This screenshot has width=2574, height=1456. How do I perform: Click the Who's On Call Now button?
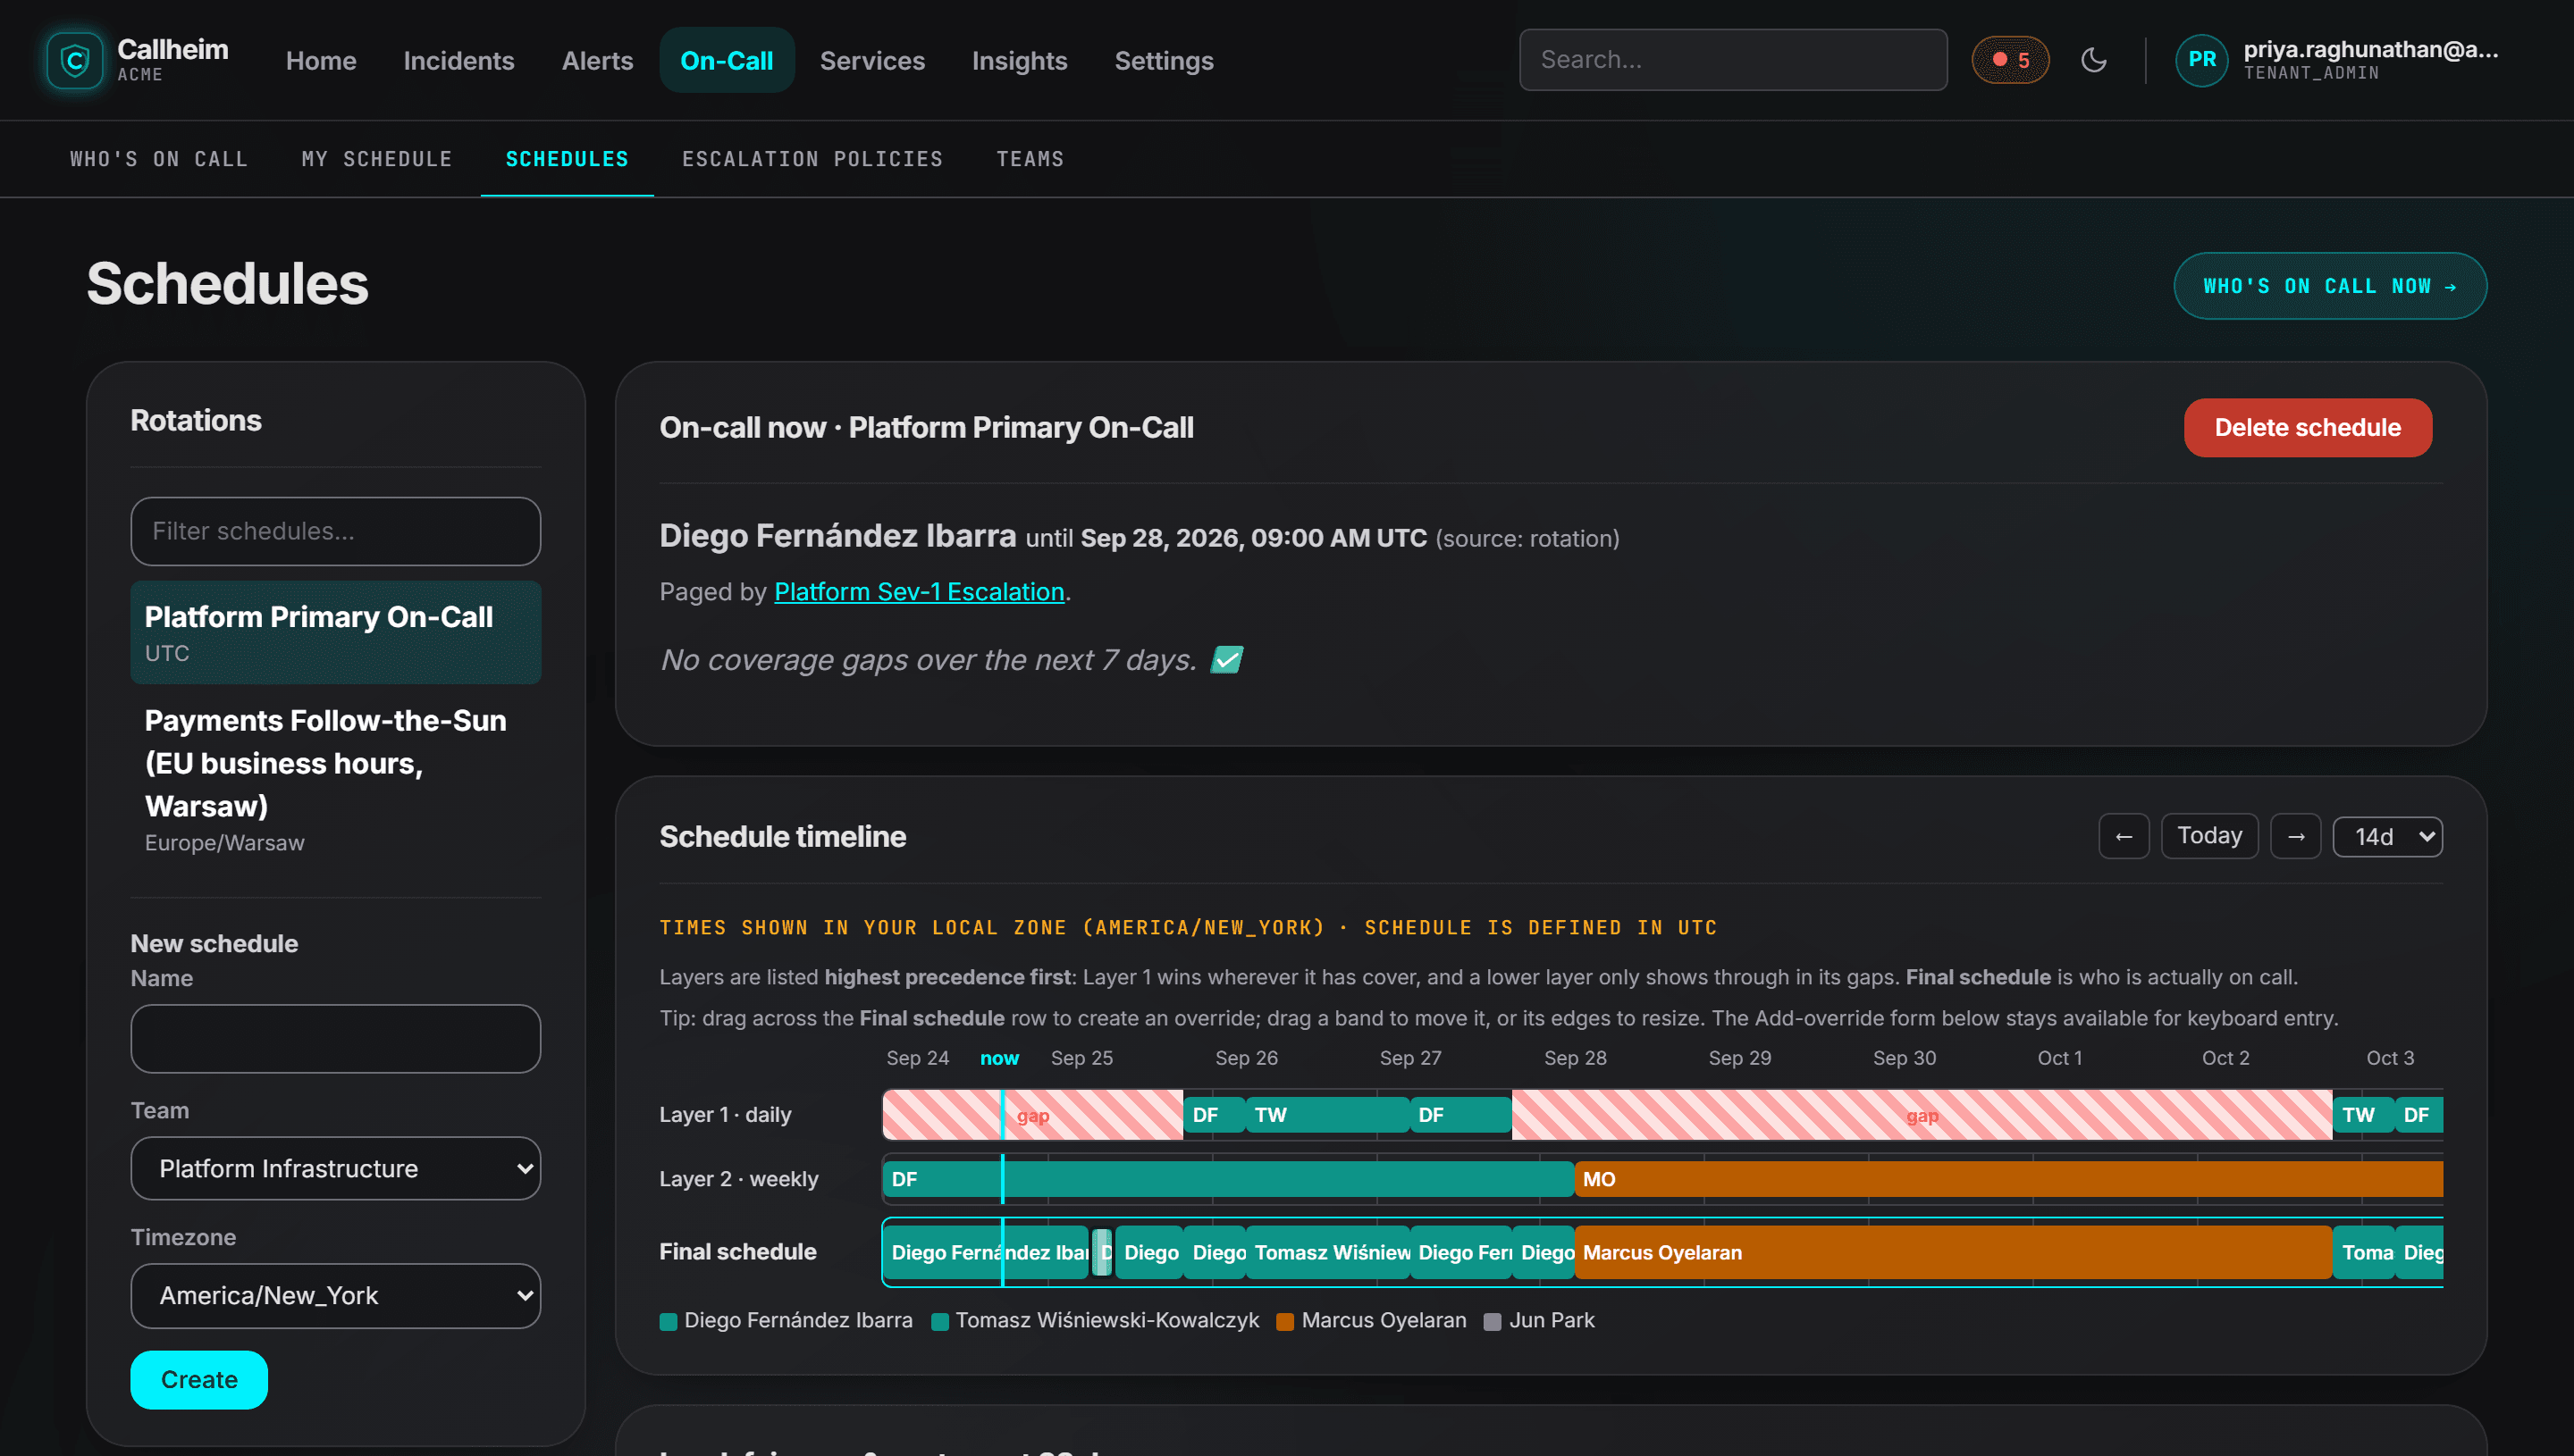2330,286
